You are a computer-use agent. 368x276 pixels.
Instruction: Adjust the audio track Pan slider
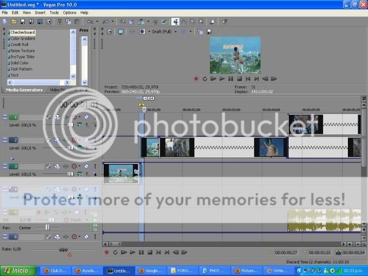pyautogui.click(x=47, y=227)
